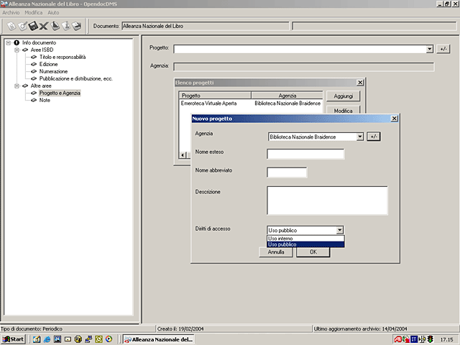Select Uso interno from dropdown list
The width and height of the screenshot is (460, 345).
(305, 239)
